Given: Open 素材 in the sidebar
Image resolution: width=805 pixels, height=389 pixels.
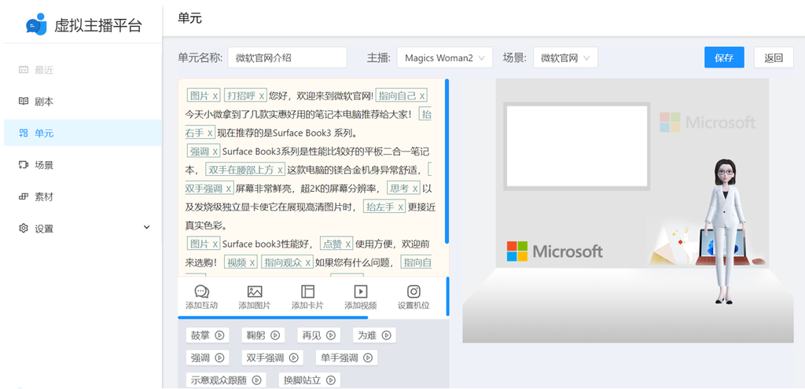Looking at the screenshot, I should pos(82,196).
